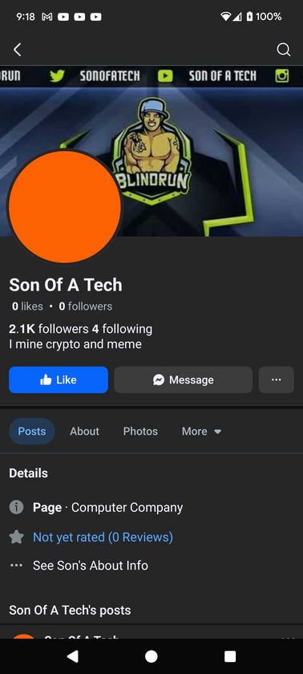The height and width of the screenshot is (674, 303).
Task: Tap the YouTube icon in cover banner
Action: 166,76
